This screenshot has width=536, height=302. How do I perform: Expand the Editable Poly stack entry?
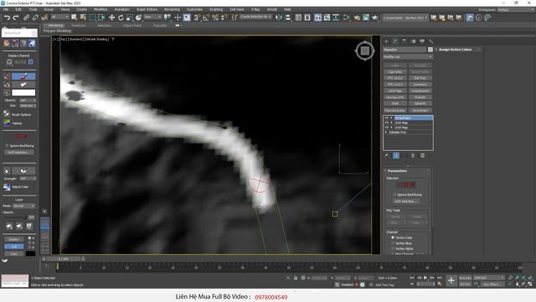tap(386, 133)
